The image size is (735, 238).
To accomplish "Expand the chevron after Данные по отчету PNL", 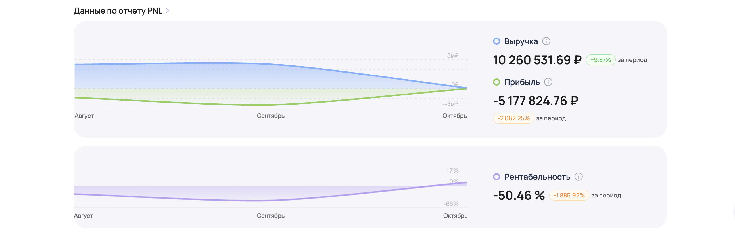I will 168,11.
